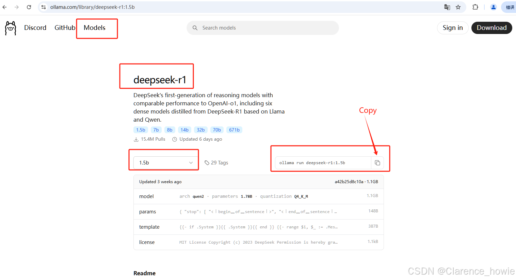Click the tag icon beside 29 Tags

207,163
